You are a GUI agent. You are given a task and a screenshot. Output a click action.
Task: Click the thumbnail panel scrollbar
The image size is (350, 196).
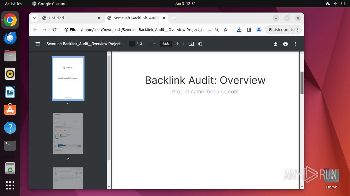click(x=109, y=108)
